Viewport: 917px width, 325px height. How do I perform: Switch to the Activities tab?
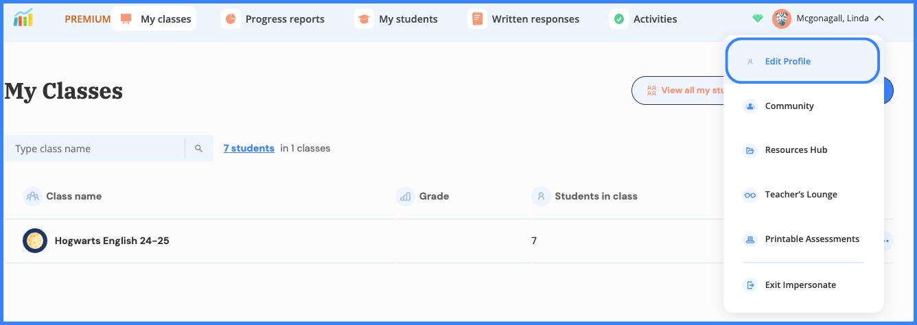coord(645,19)
